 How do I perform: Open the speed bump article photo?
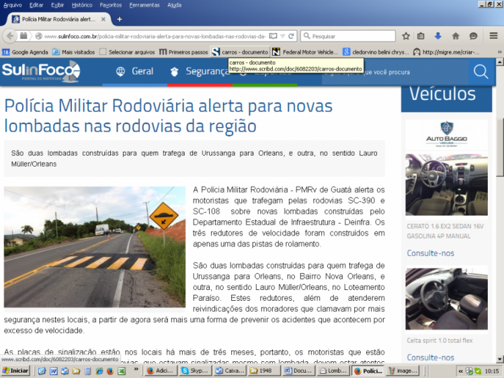pos(95,247)
